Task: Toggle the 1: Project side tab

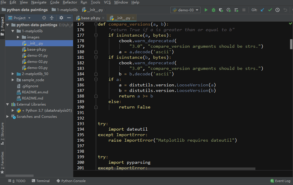Action: pyautogui.click(x=2, y=26)
